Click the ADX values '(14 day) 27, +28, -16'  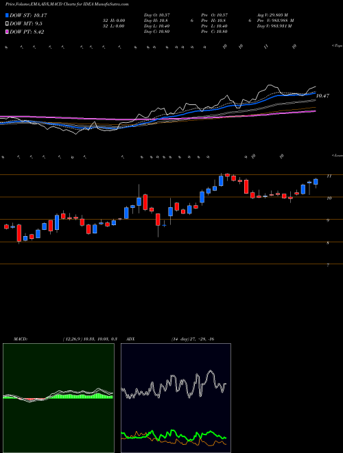point(193,339)
